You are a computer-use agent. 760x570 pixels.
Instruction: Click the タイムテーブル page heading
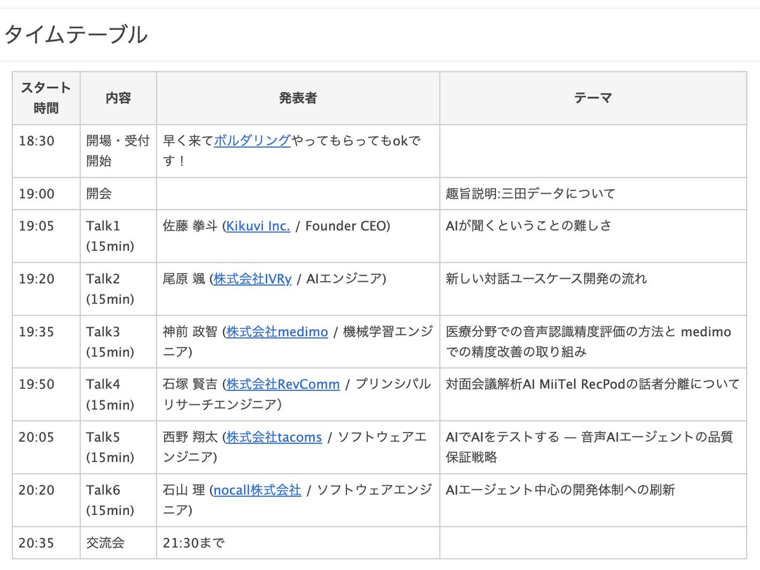[76, 35]
